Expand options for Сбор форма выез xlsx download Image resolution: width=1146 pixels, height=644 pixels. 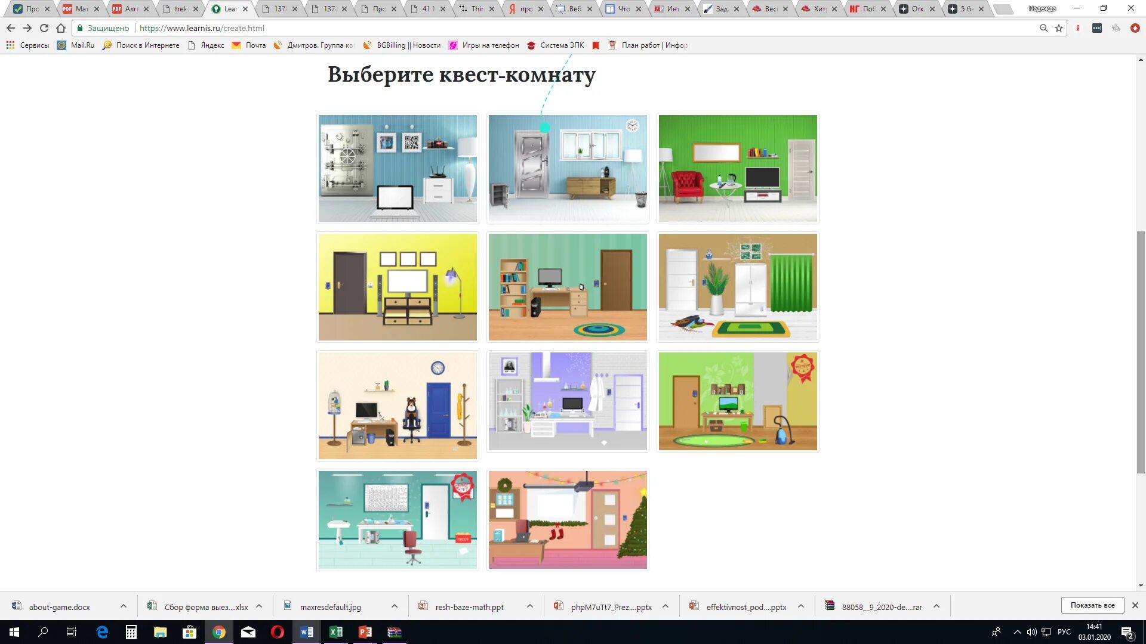259,606
